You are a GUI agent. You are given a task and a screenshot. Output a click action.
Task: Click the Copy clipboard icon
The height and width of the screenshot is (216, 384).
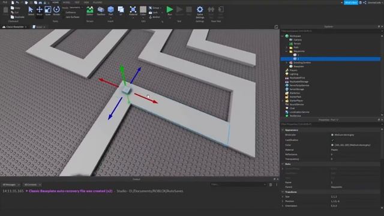tap(12, 8)
